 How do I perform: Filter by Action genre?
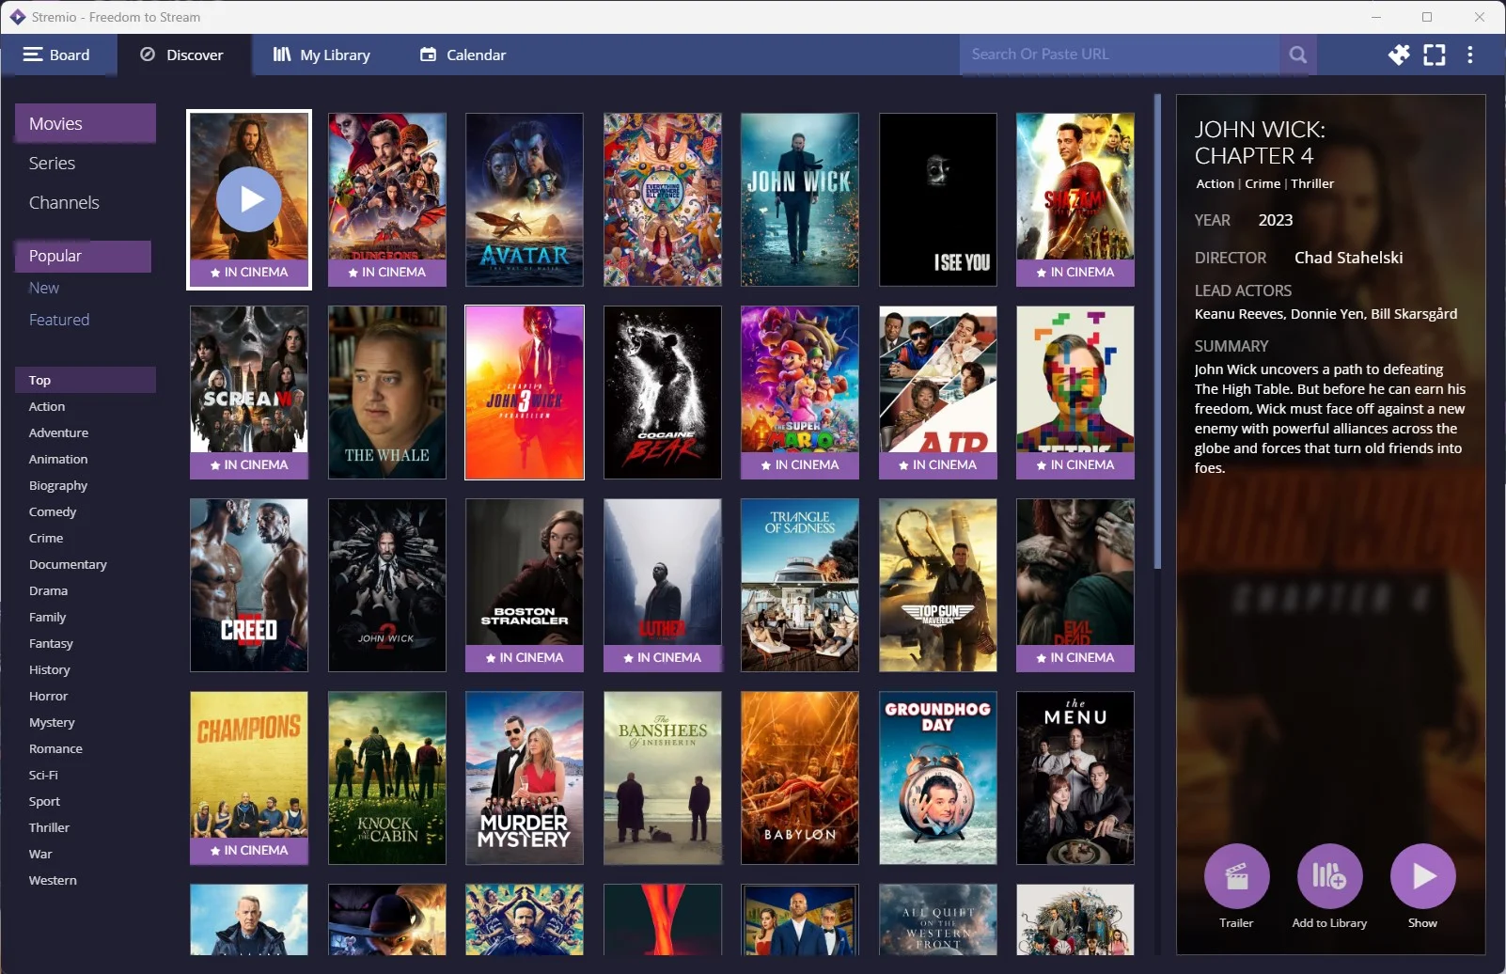pyautogui.click(x=47, y=406)
